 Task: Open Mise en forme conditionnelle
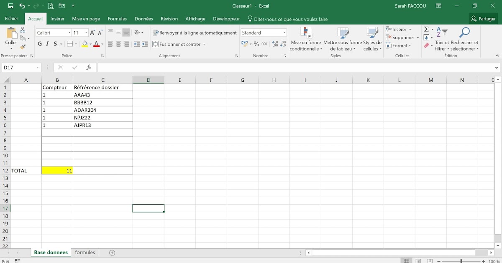[306, 39]
